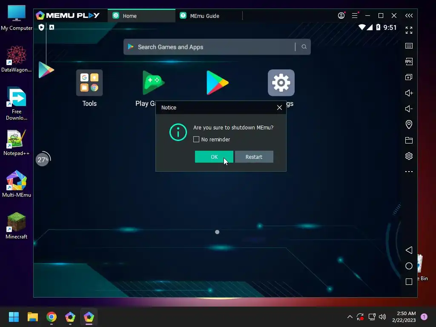Decrease volume with speaker minus icon
Screen dimensions: 436x327
pyautogui.click(x=409, y=109)
